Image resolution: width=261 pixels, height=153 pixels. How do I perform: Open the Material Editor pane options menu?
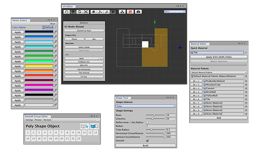point(239,43)
